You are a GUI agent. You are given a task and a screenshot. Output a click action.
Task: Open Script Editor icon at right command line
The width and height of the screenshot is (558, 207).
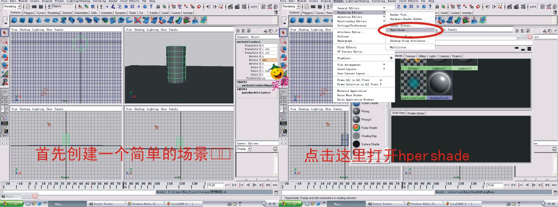[555, 192]
